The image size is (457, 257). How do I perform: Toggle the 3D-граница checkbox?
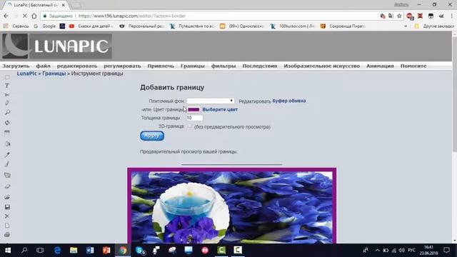click(x=189, y=126)
